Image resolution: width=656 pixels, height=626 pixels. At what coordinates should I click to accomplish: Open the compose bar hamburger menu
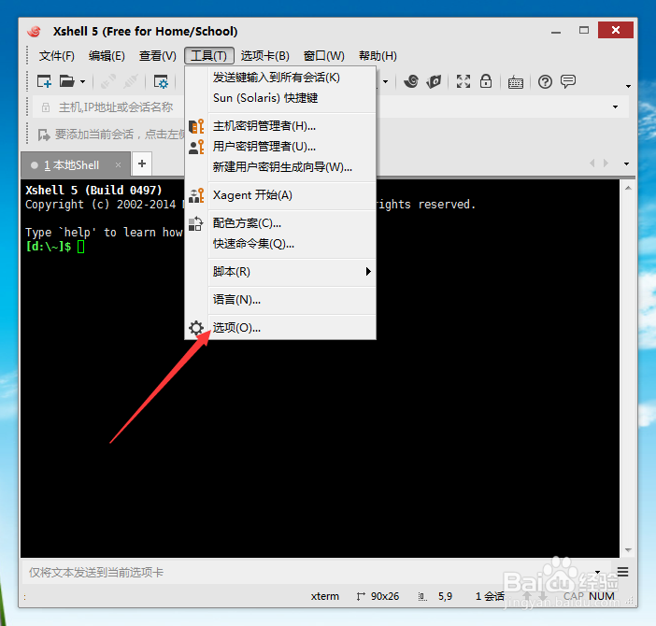pos(622,572)
